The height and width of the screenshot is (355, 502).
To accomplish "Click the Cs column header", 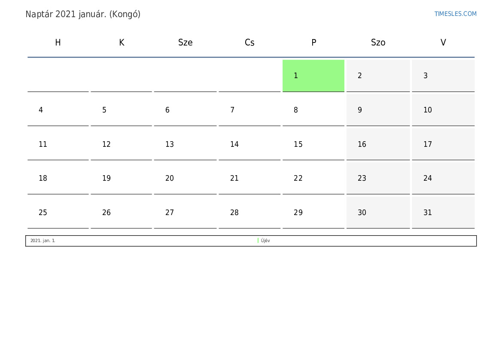I will point(249,42).
